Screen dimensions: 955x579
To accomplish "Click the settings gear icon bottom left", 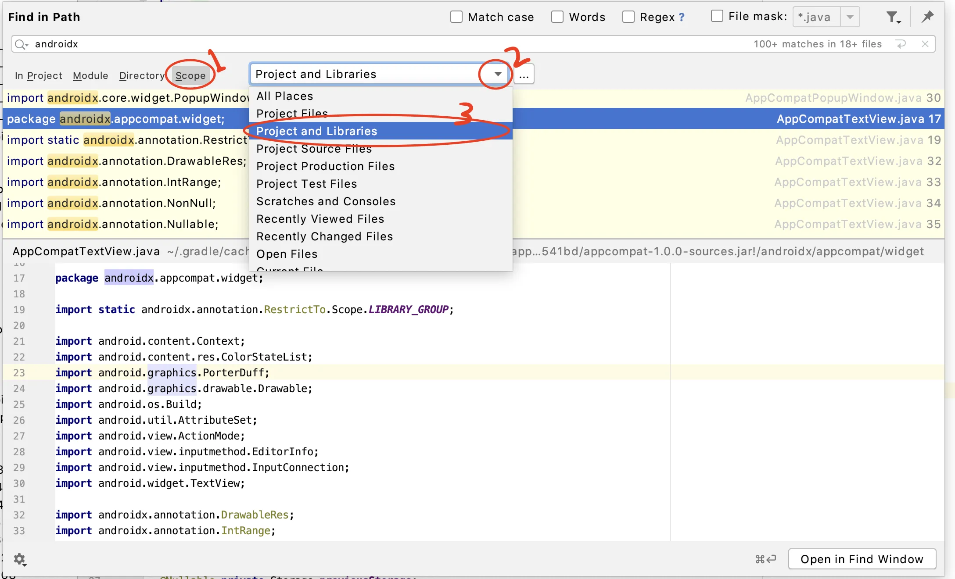I will 18,559.
